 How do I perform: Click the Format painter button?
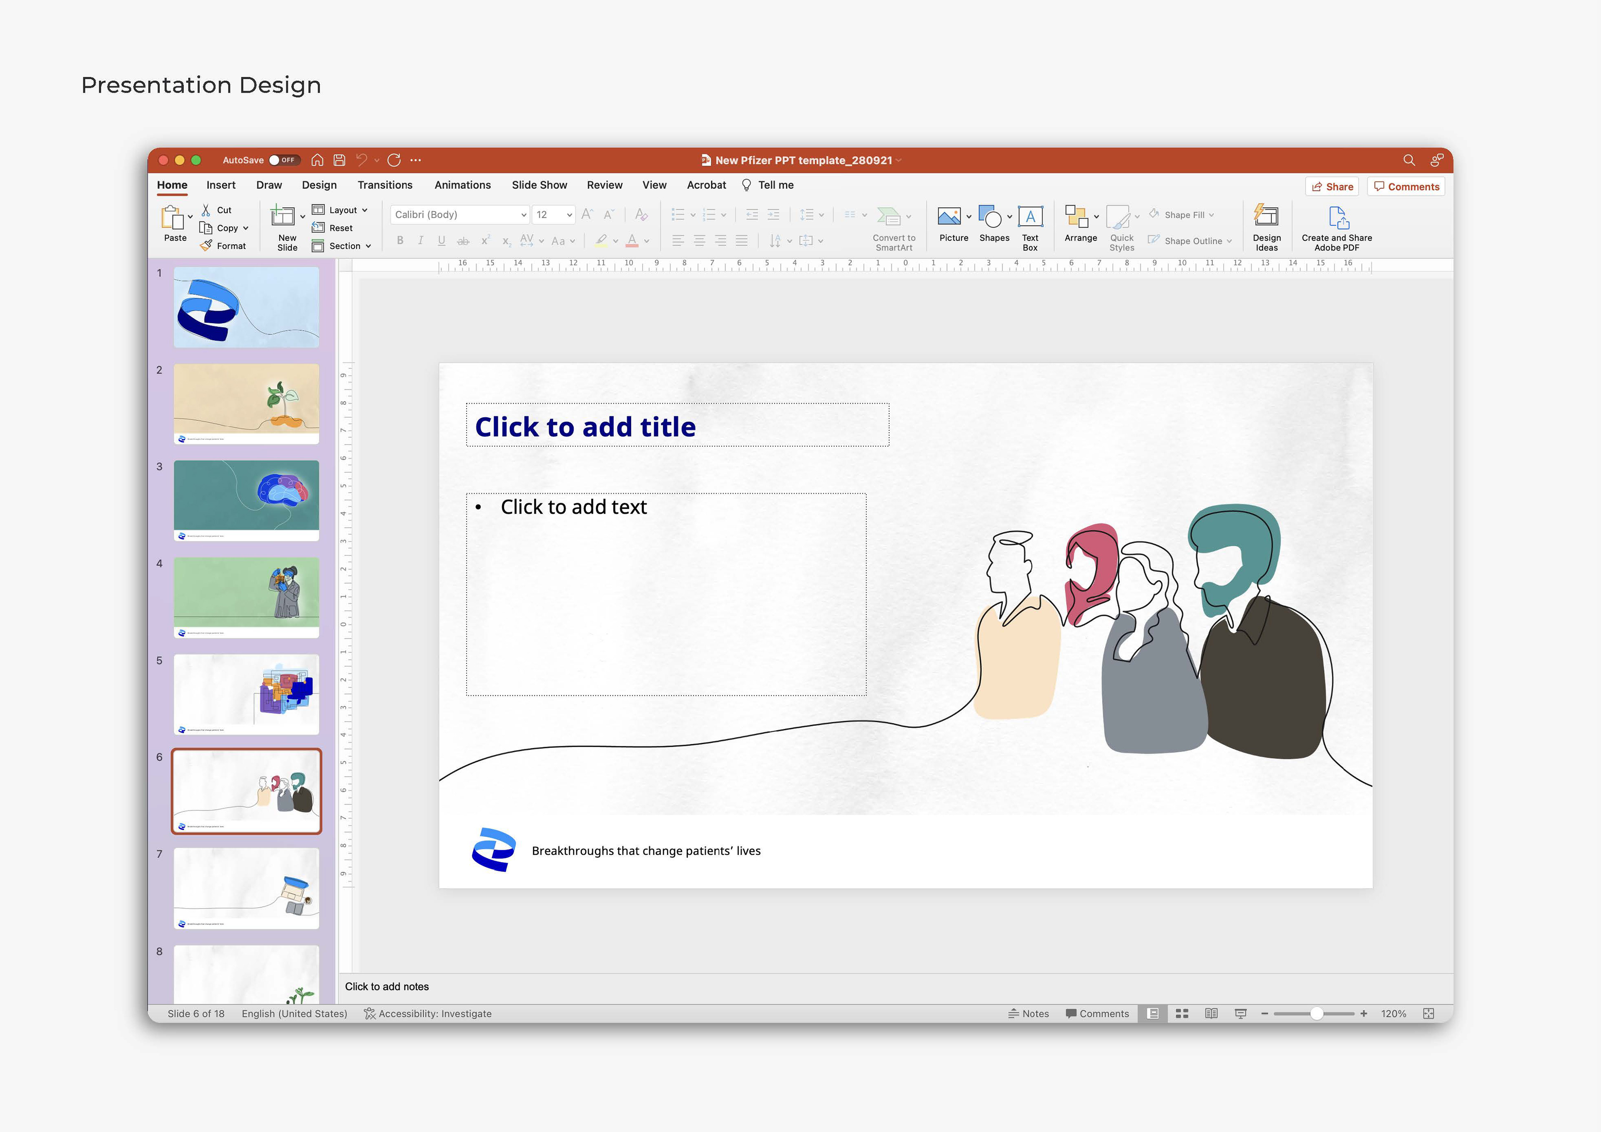223,246
